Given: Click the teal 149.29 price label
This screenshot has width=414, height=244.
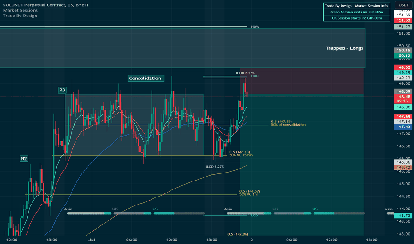Looking at the screenshot, I should point(403,73).
